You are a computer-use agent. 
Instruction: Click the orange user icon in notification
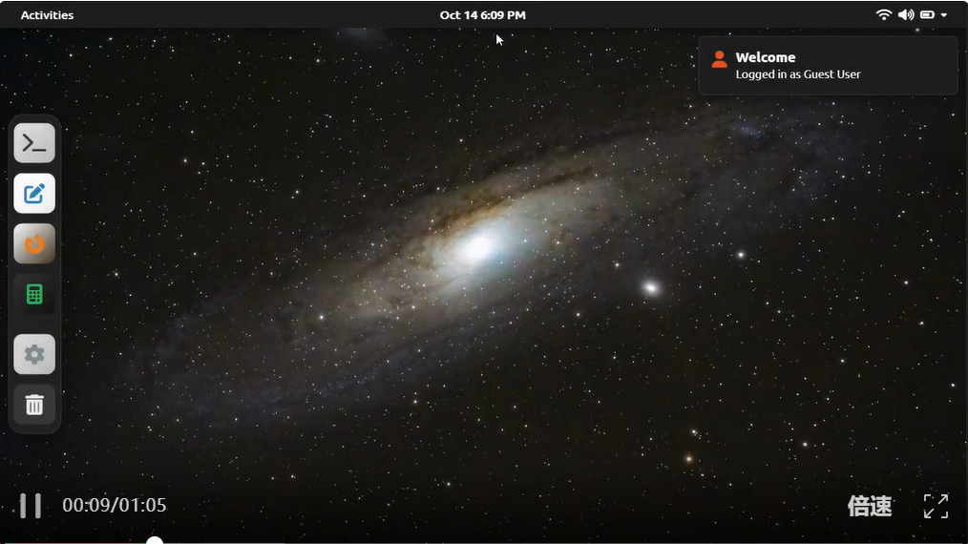point(719,60)
